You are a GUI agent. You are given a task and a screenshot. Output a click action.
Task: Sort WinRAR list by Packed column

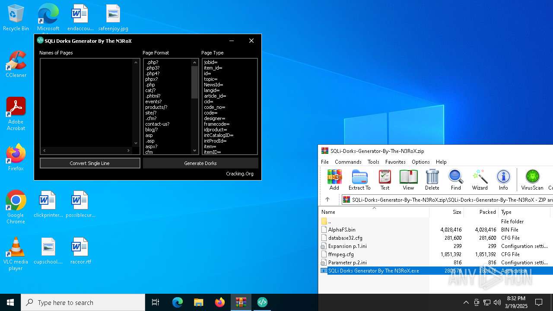coord(481,212)
